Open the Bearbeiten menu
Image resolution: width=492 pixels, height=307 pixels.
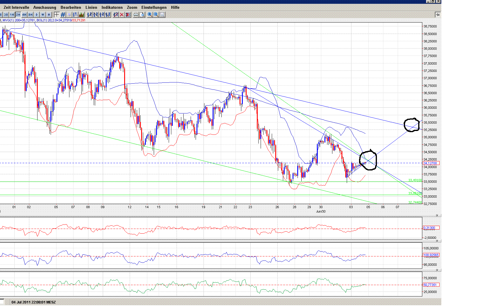coord(71,7)
